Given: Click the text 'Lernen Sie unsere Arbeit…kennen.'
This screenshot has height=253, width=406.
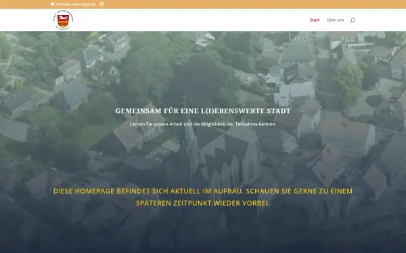Looking at the screenshot, I should pos(203,124).
